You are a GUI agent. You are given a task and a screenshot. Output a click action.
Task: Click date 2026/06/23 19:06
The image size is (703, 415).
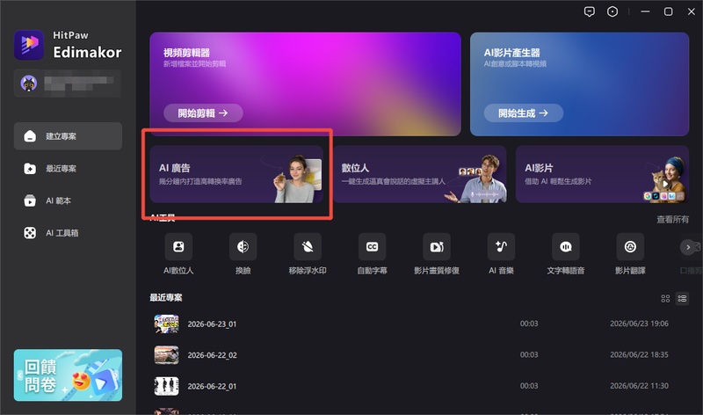click(639, 324)
